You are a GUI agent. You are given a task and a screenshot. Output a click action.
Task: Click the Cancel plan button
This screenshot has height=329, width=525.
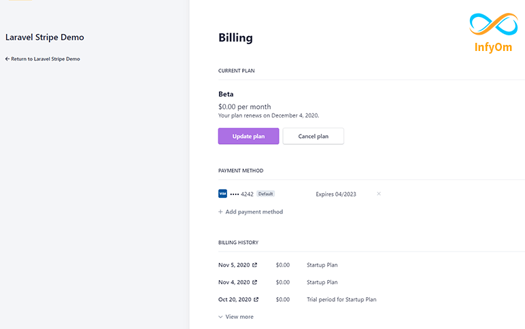point(313,136)
